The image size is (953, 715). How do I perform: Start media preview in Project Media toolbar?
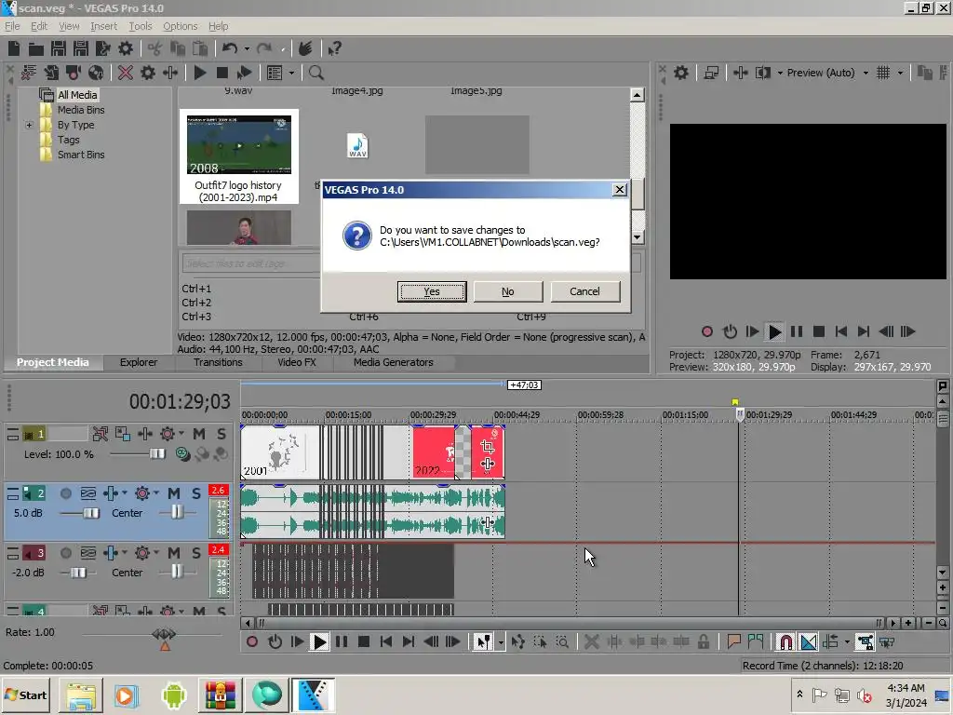click(x=199, y=73)
